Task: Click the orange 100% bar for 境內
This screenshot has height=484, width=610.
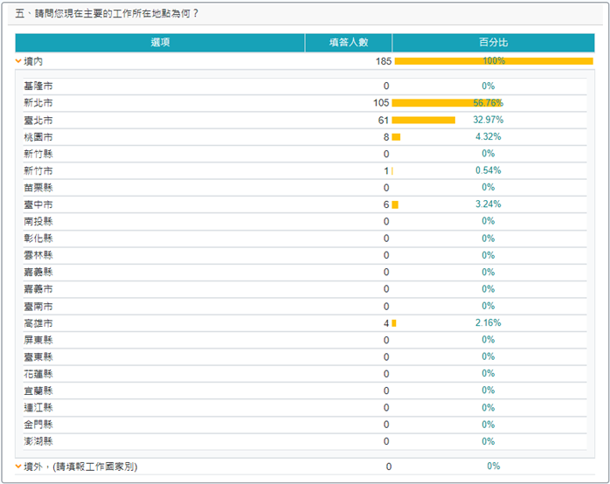Action: tap(494, 61)
